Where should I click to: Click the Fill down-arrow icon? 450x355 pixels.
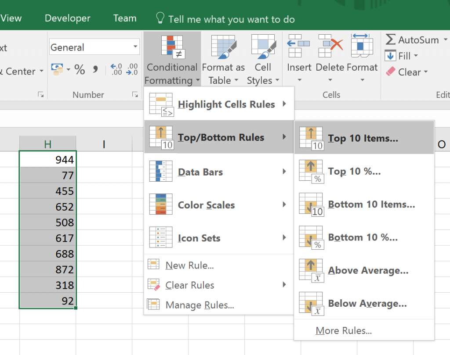pyautogui.click(x=390, y=56)
